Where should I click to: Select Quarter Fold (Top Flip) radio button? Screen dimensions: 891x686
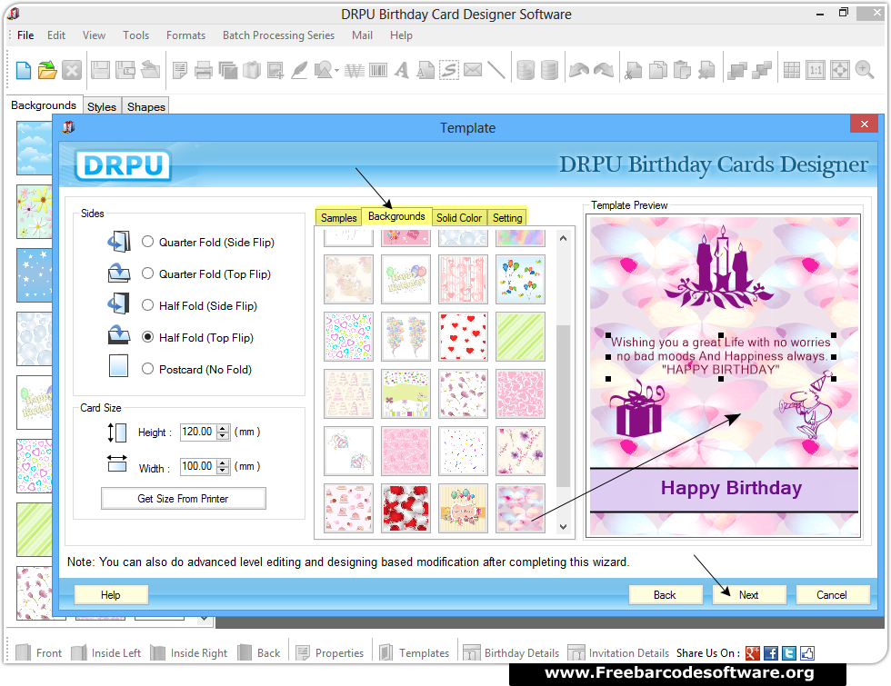pyautogui.click(x=147, y=273)
